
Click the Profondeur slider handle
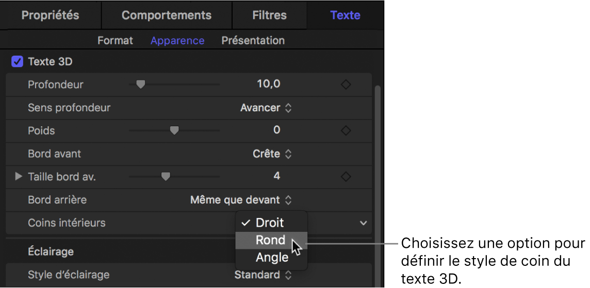[x=140, y=84]
